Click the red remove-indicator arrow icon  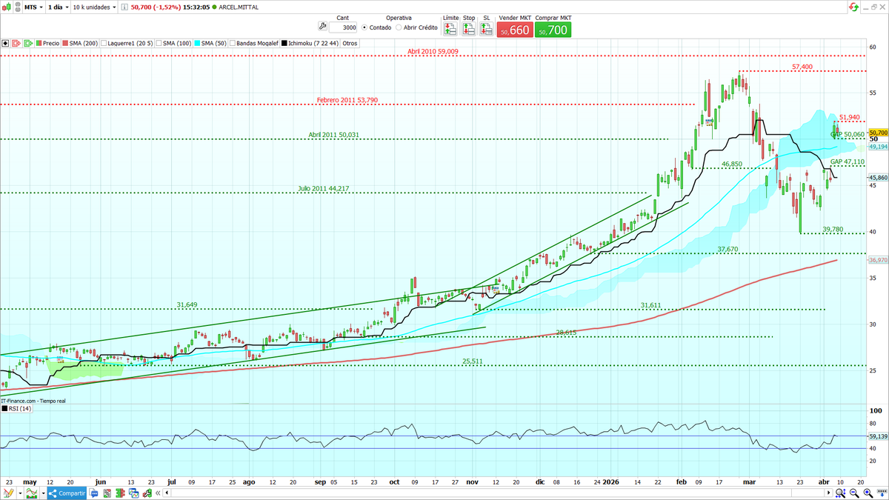[x=16, y=43]
